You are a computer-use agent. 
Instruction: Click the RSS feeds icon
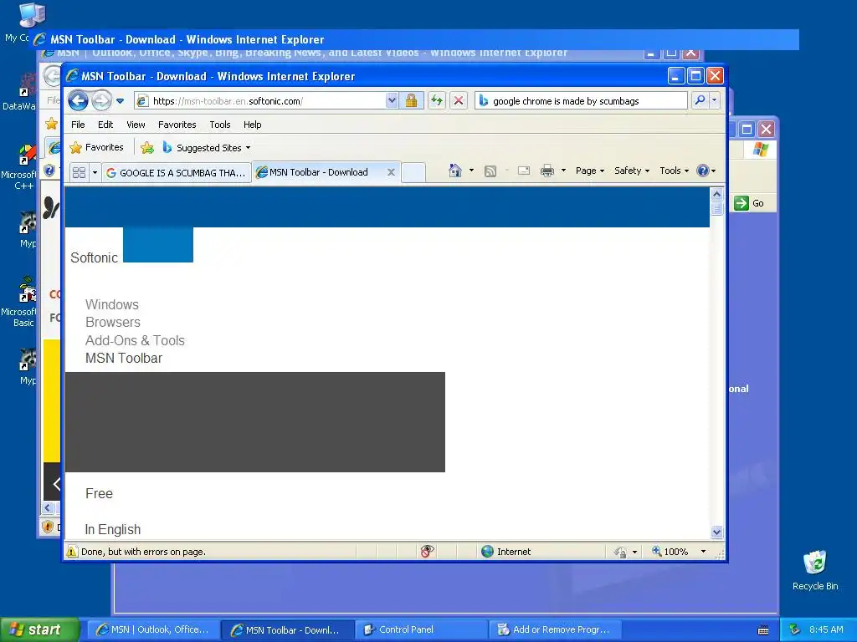tap(490, 171)
